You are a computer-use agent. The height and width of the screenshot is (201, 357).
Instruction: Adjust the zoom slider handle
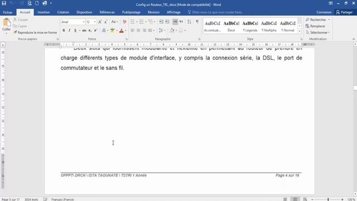coord(328,199)
